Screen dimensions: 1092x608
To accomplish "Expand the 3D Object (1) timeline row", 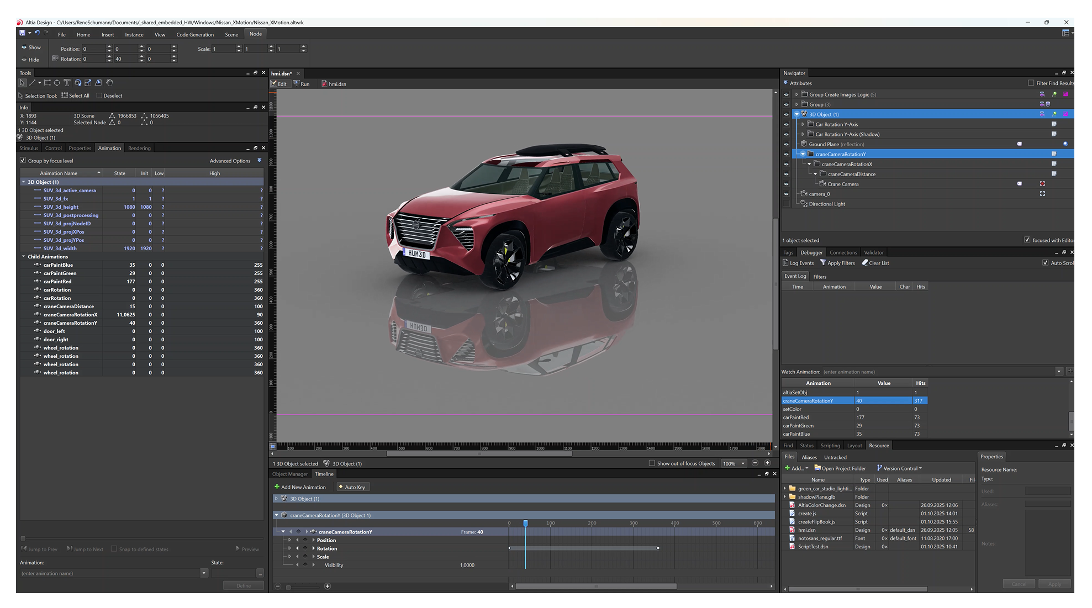I will (276, 499).
